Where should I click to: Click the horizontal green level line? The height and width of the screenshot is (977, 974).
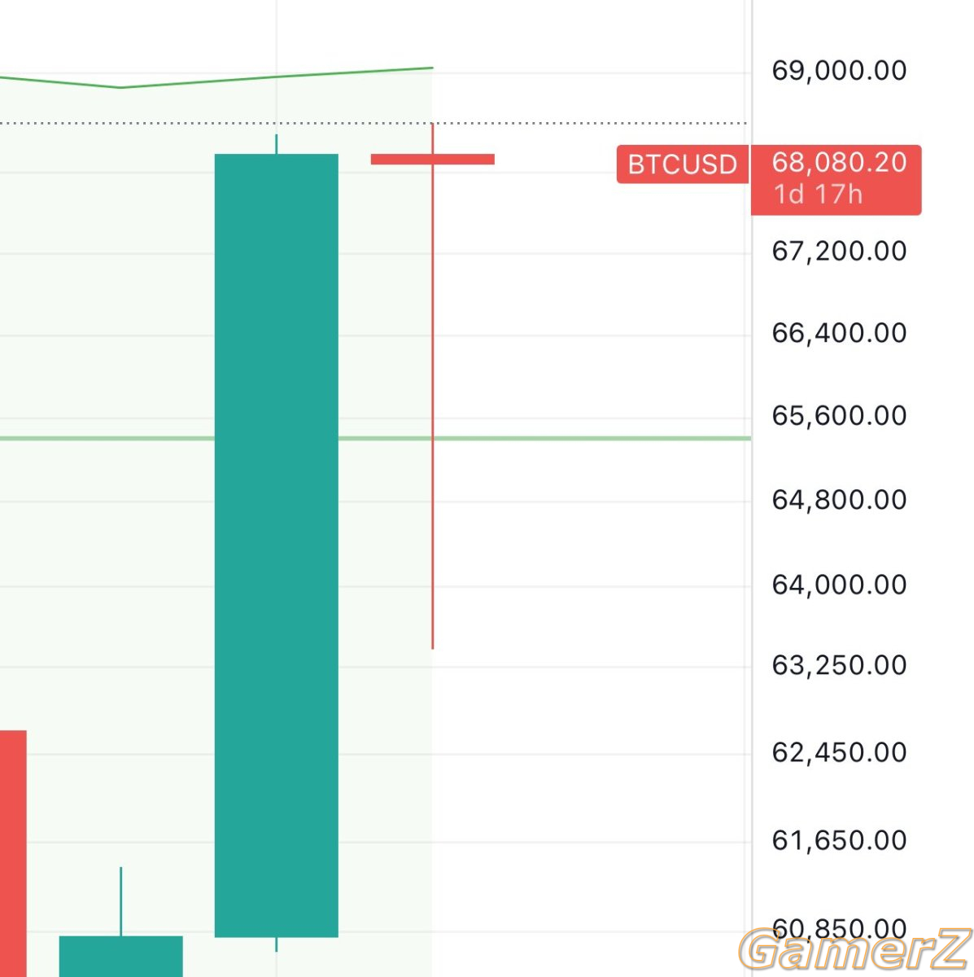(x=570, y=439)
